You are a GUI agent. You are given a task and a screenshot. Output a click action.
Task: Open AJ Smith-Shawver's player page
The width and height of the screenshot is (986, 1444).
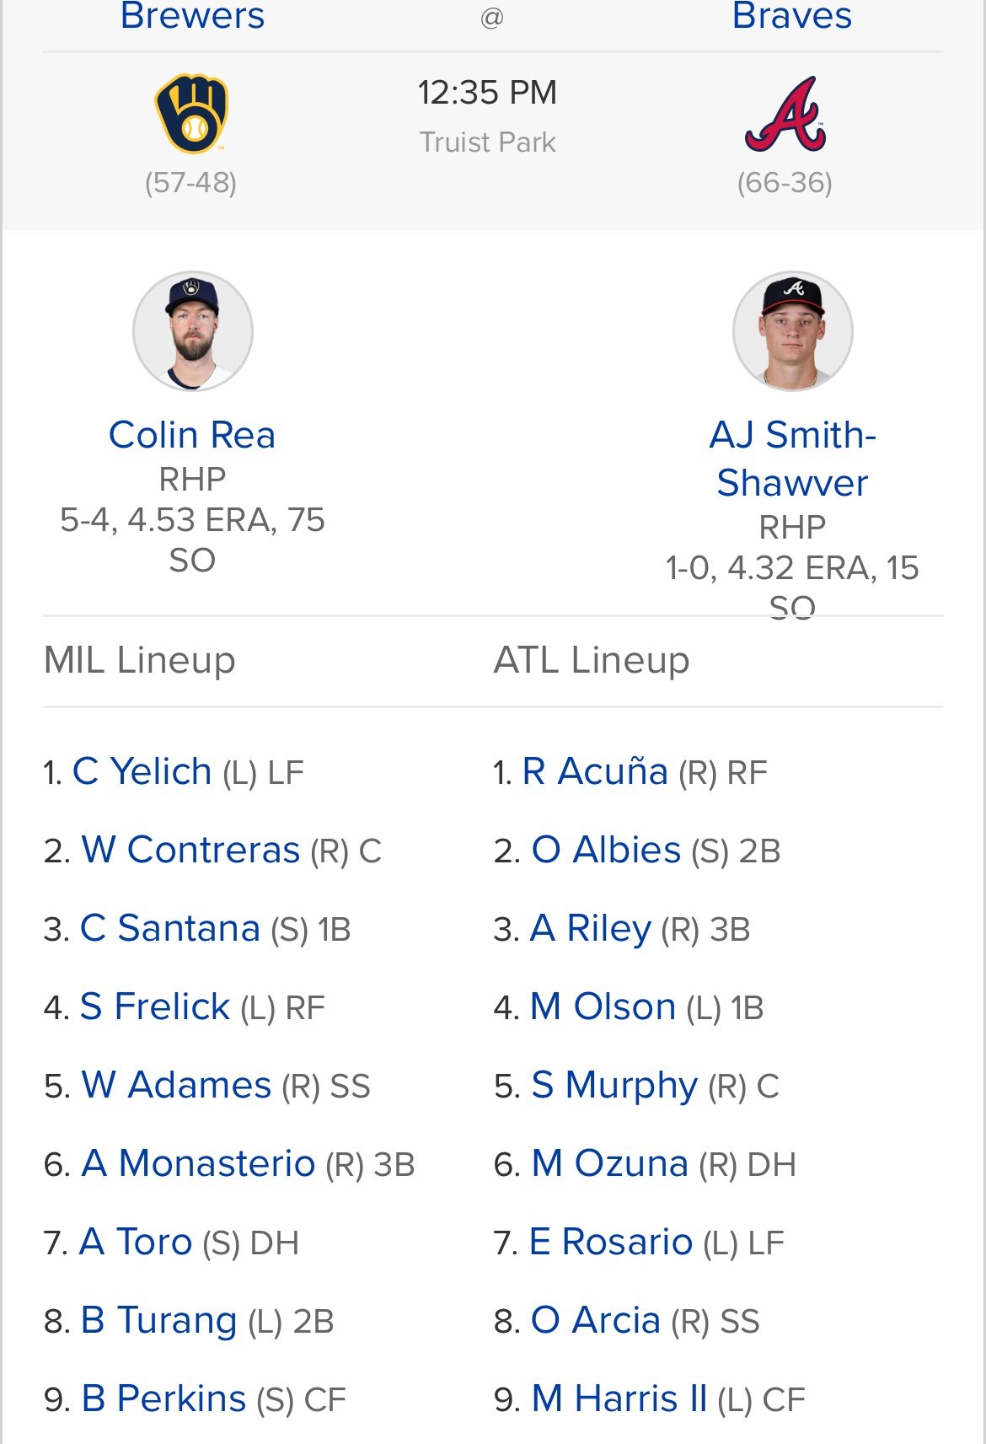pyautogui.click(x=792, y=459)
